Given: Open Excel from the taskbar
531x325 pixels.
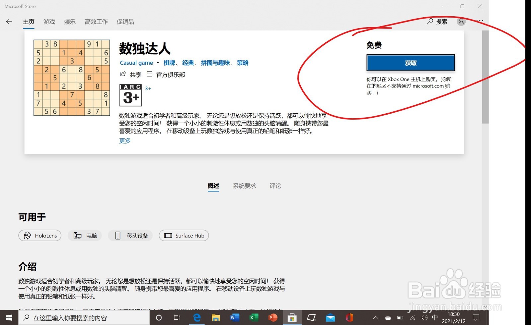Looking at the screenshot, I should click(254, 318).
